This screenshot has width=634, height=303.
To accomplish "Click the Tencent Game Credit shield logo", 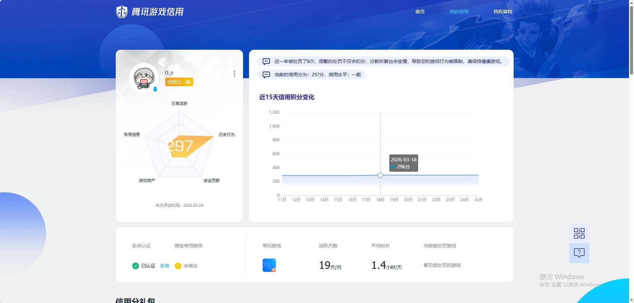I will point(122,12).
